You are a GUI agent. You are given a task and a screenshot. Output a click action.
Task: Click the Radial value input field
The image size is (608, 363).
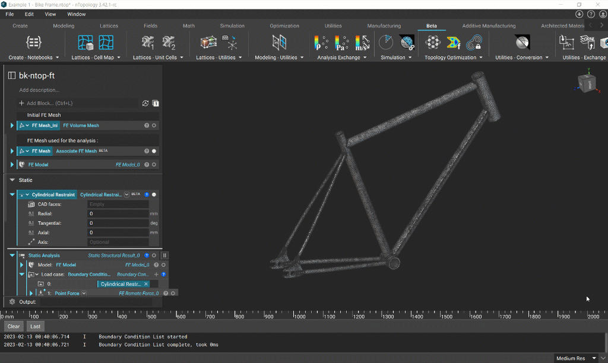118,214
